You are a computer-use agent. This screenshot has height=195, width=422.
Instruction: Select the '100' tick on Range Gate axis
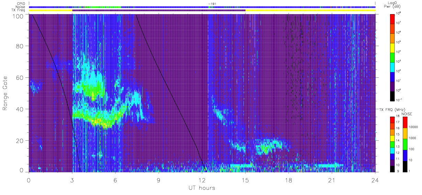pos(18,16)
